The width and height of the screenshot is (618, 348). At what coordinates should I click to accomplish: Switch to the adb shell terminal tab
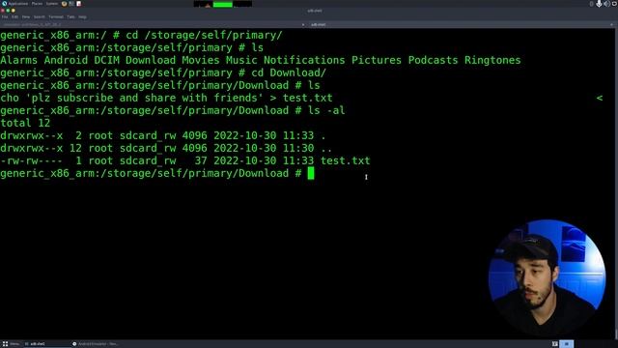tap(462, 24)
